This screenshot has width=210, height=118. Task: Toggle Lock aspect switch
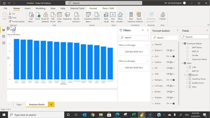point(172,86)
